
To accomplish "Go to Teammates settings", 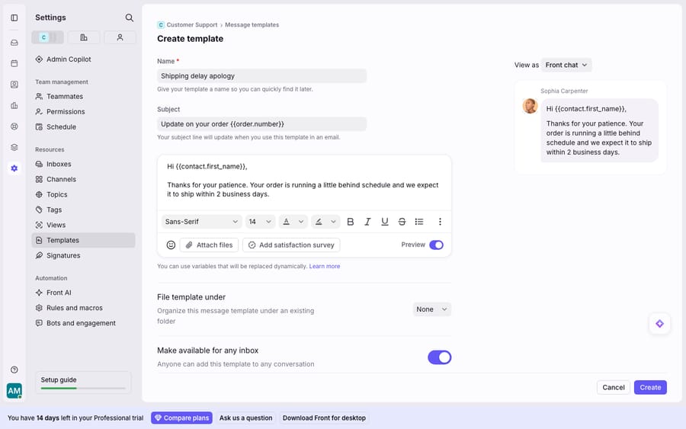I will pos(83,96).
